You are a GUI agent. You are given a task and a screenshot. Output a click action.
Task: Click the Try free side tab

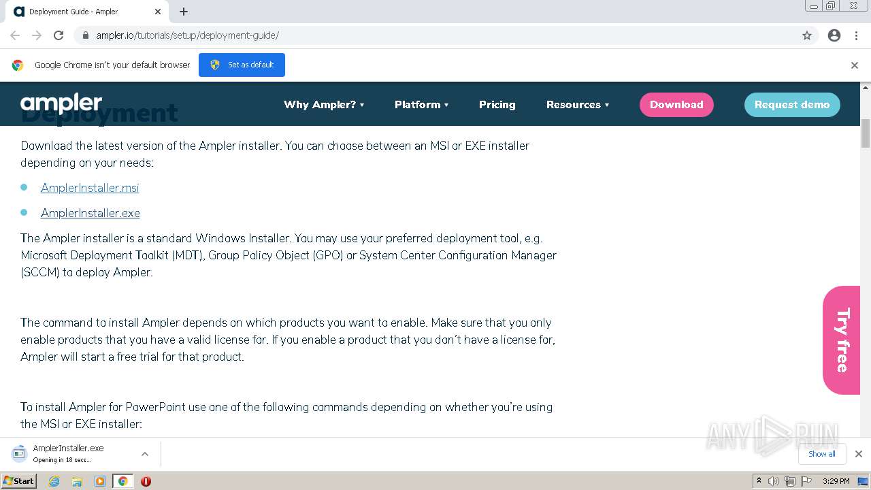(842, 340)
